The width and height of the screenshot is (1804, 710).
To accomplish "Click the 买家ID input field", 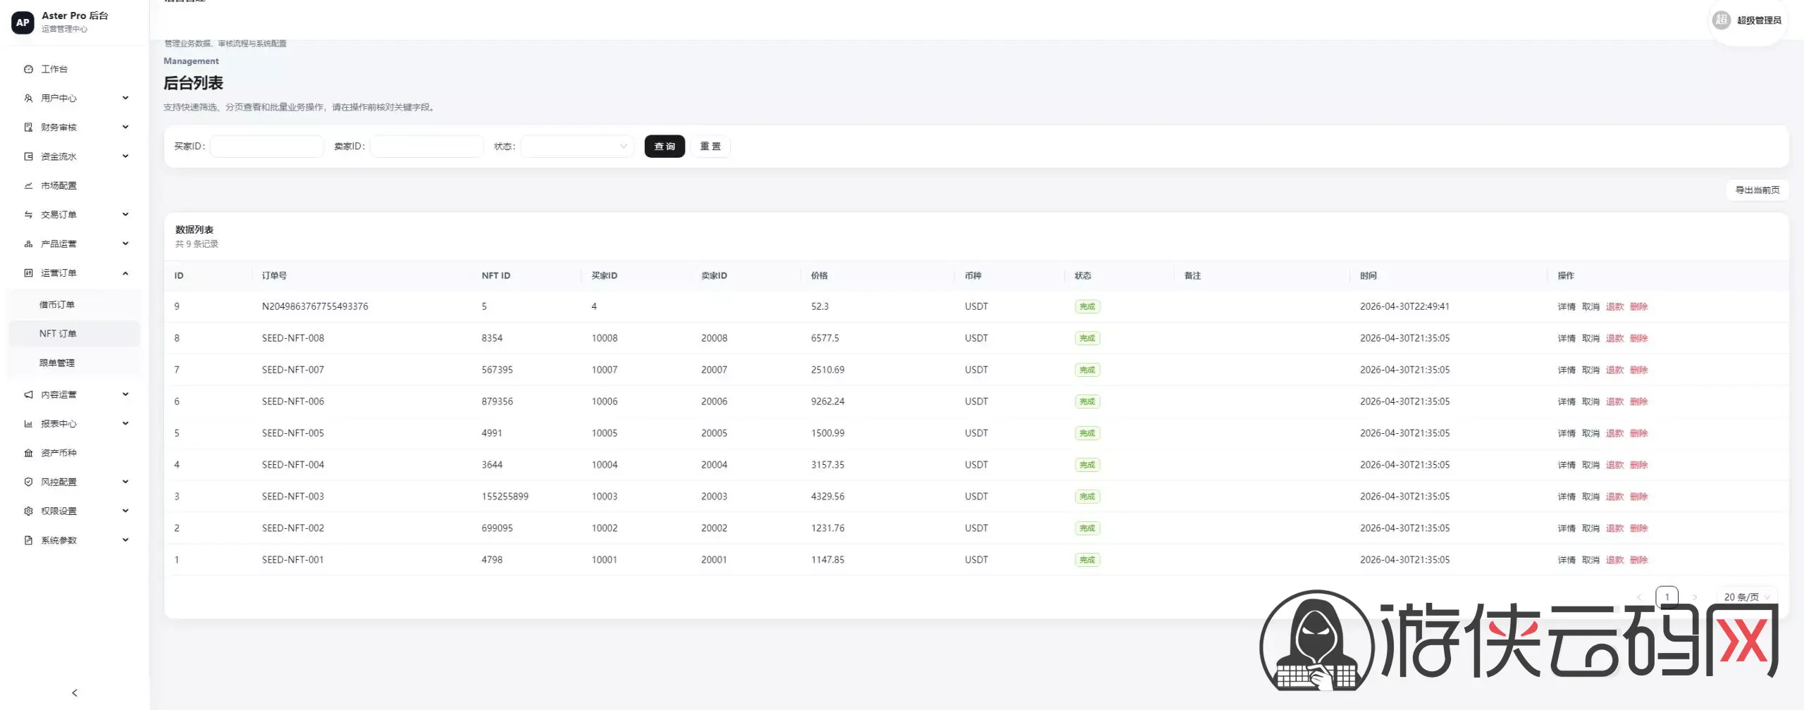I will point(267,147).
